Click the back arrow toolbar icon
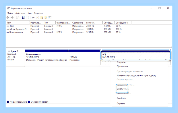The image size is (178, 113). pyautogui.click(x=8, y=18)
